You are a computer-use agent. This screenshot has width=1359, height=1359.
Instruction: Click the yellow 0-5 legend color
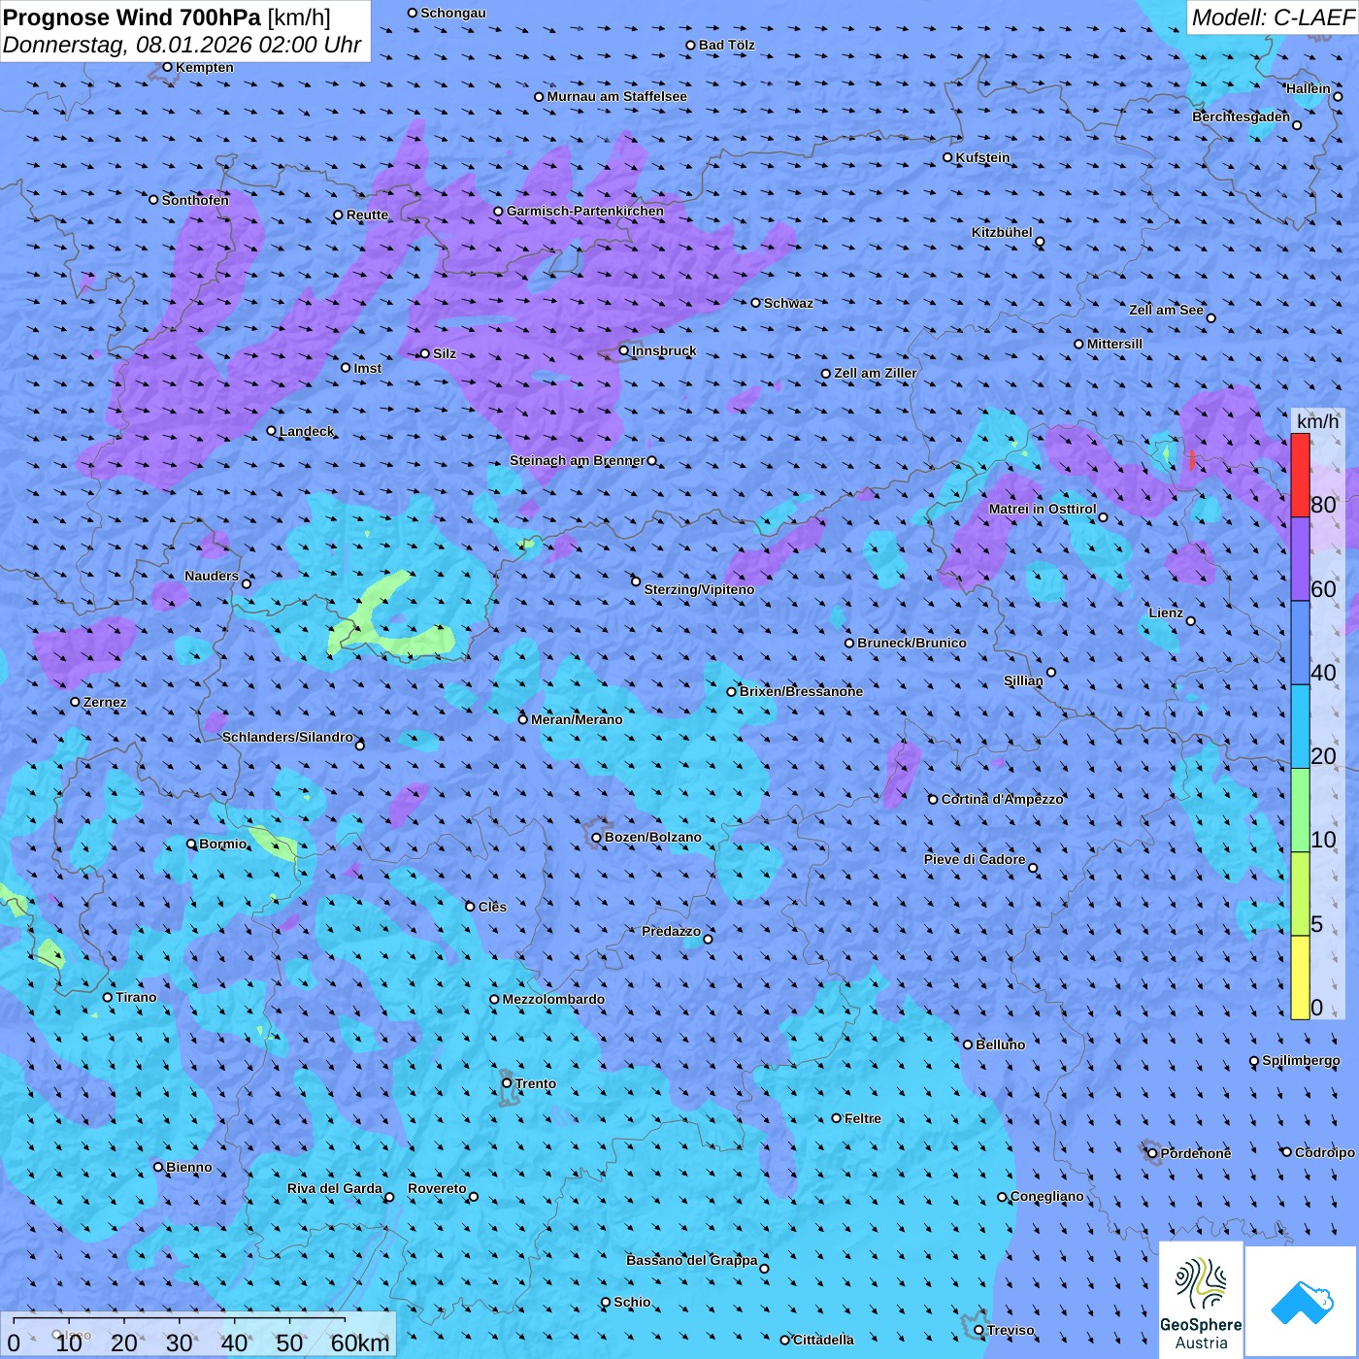tap(1300, 978)
